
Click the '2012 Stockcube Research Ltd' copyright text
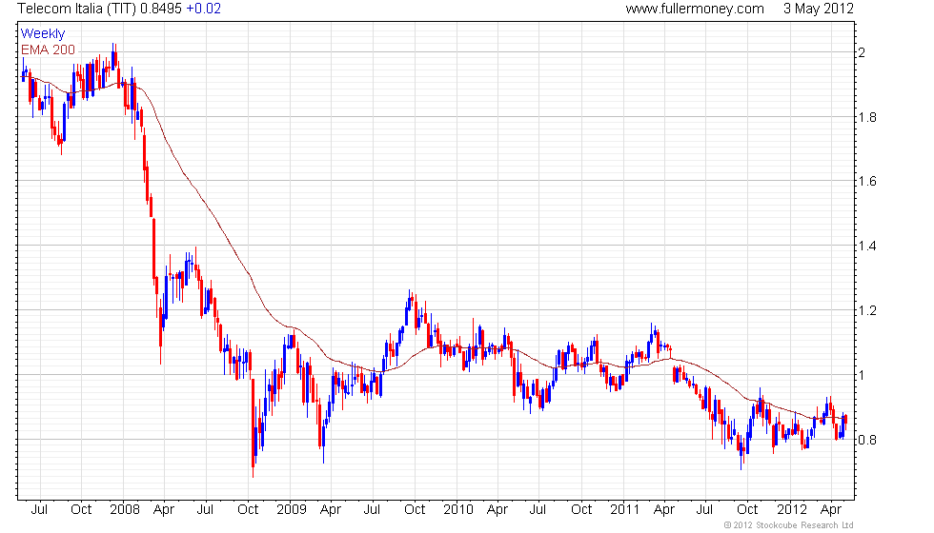point(789,525)
